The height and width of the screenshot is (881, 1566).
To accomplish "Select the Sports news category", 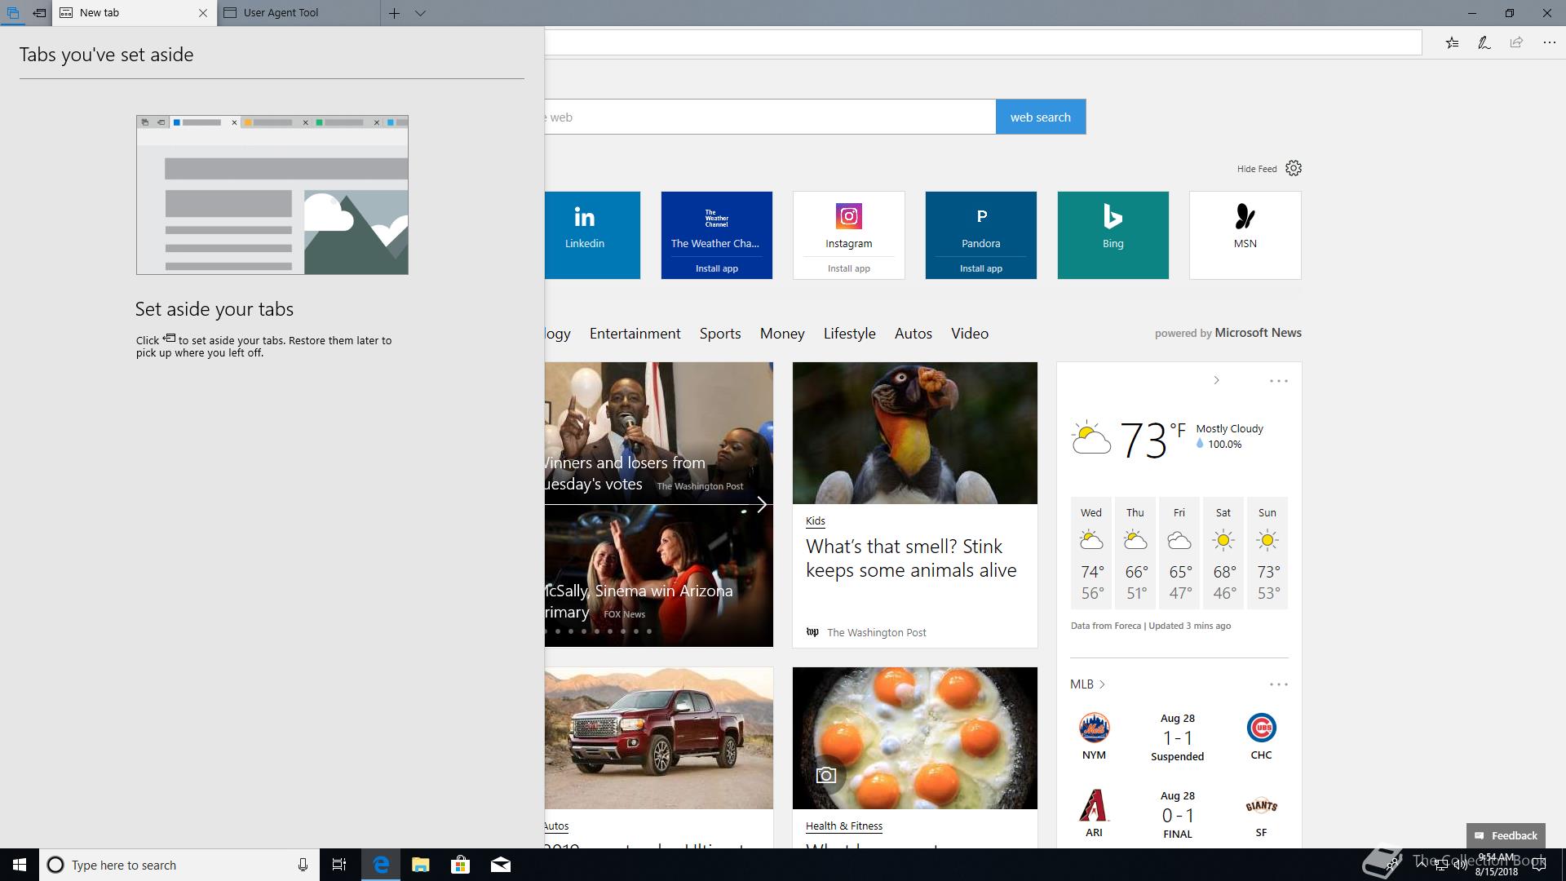I will point(720,334).
